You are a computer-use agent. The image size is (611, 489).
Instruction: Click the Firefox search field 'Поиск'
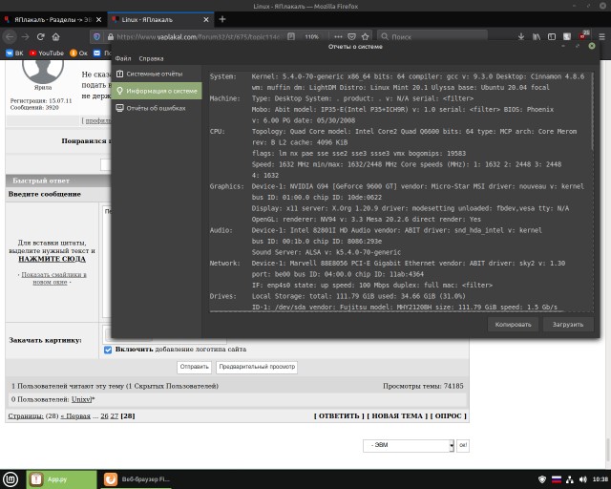point(432,36)
